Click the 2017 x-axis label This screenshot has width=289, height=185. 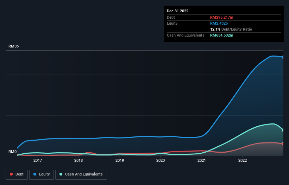(x=38, y=160)
